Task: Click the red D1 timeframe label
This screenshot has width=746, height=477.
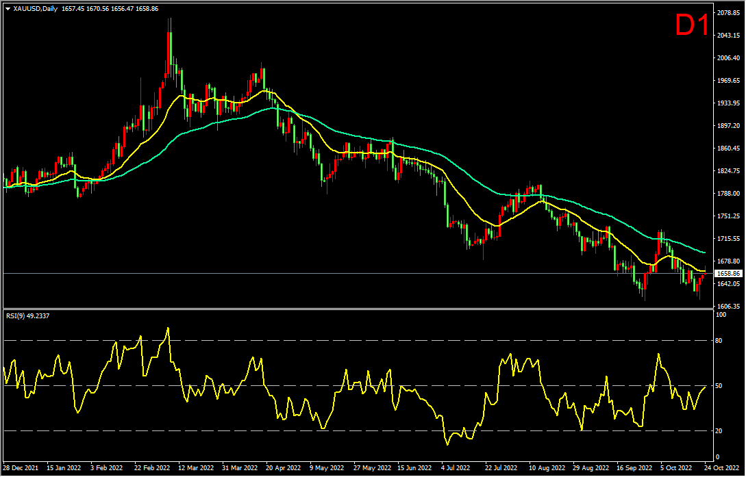Action: [x=693, y=25]
